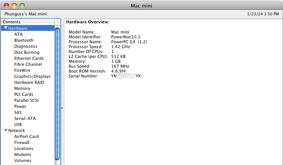
Task: Select Bluetooth under Hardware
Action: pos(24,40)
